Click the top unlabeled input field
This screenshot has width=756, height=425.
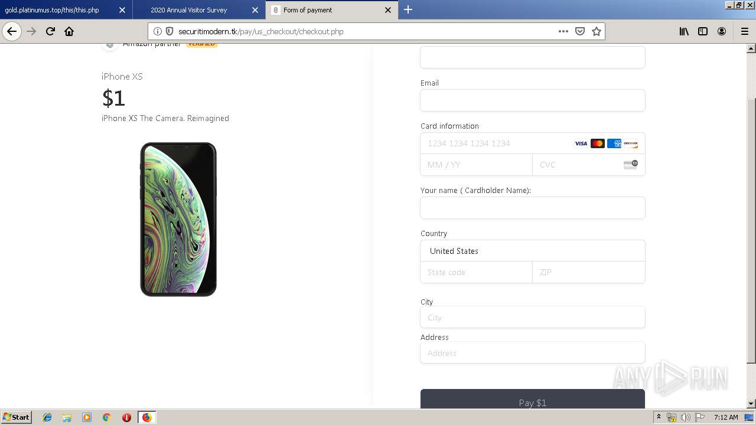(x=533, y=57)
